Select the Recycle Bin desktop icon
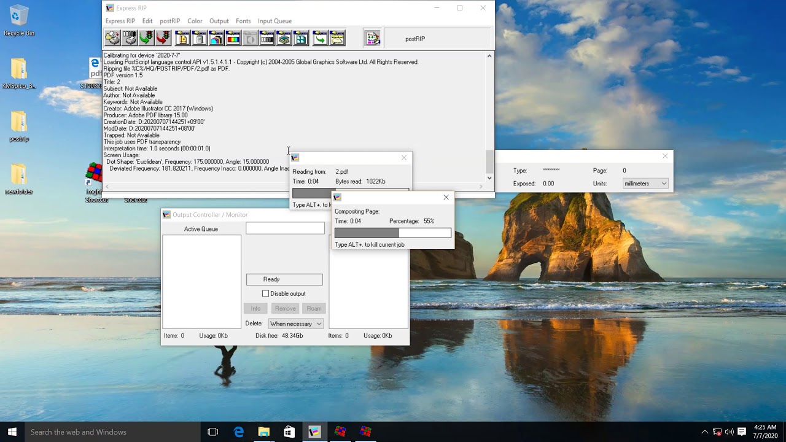786x442 pixels. pyautogui.click(x=19, y=21)
